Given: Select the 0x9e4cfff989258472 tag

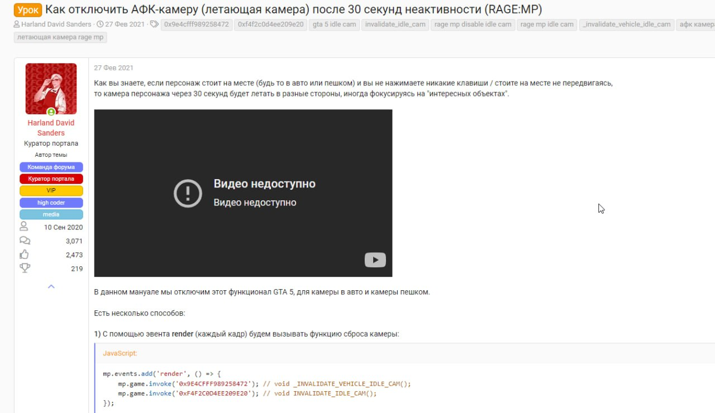Looking at the screenshot, I should point(197,24).
